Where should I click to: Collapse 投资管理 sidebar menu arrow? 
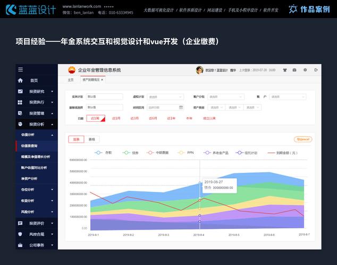[52, 113]
